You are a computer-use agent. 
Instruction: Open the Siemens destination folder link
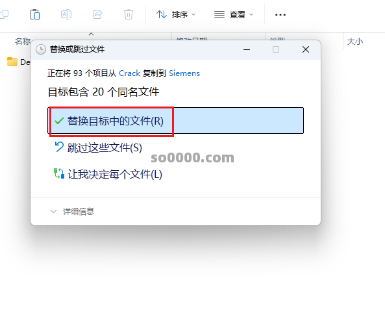click(184, 73)
